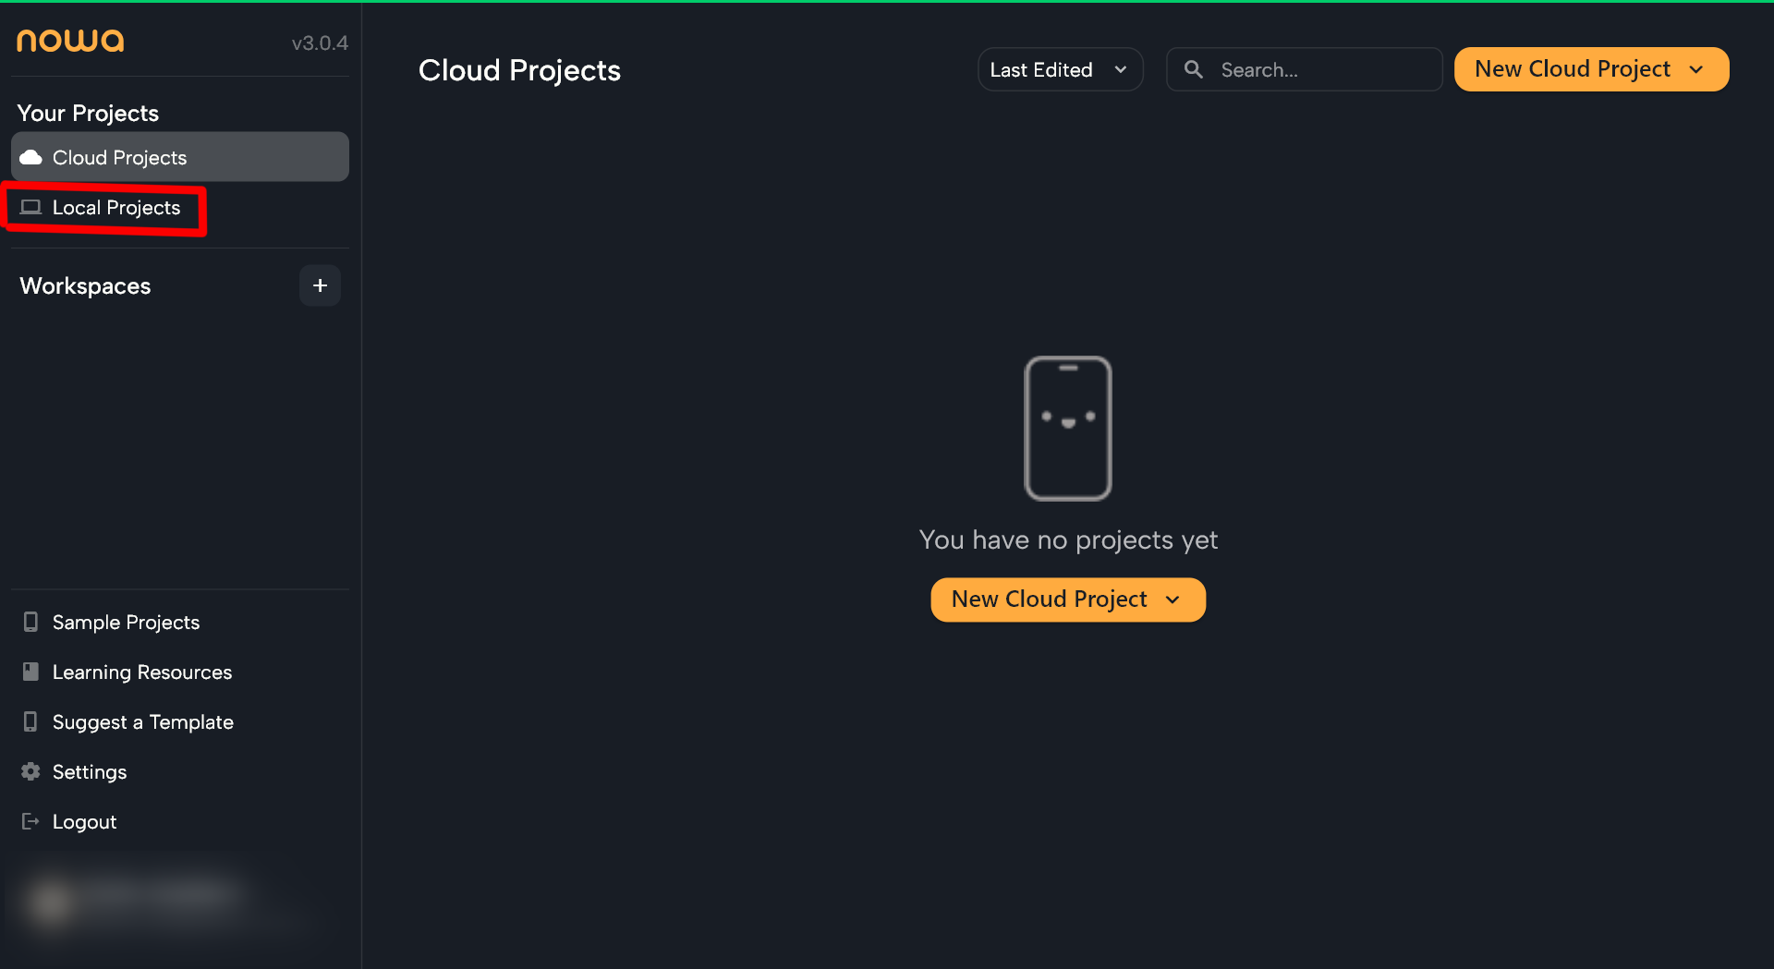The height and width of the screenshot is (969, 1774).
Task: Click the magnifier icon in search bar
Action: tap(1193, 70)
